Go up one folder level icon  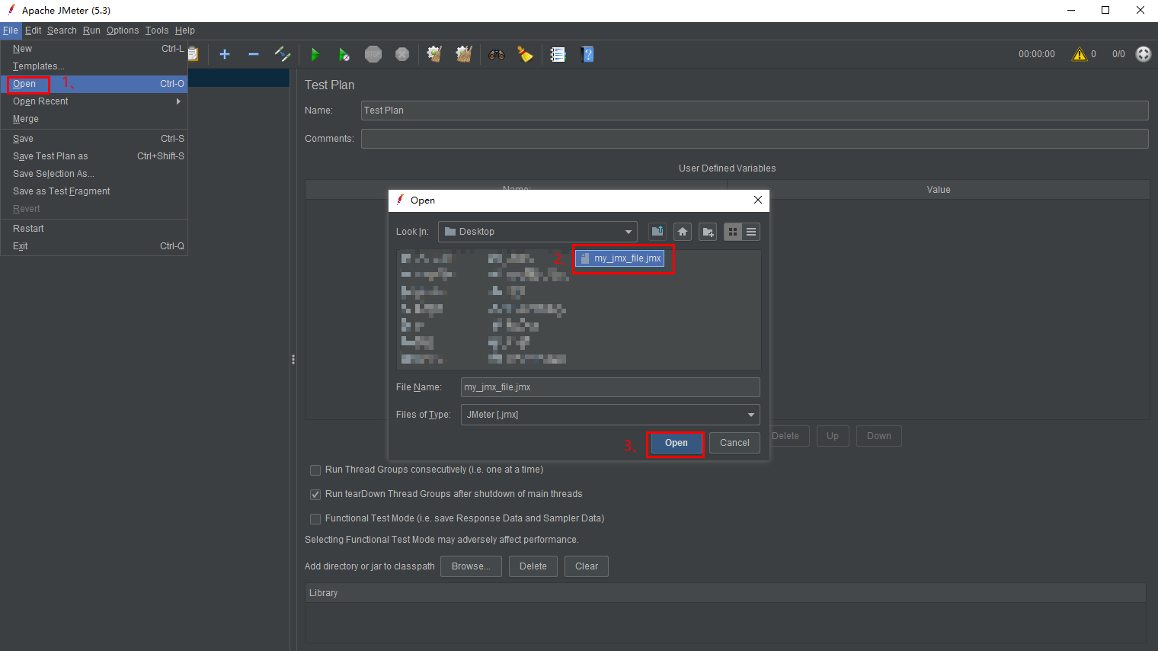pyautogui.click(x=657, y=232)
